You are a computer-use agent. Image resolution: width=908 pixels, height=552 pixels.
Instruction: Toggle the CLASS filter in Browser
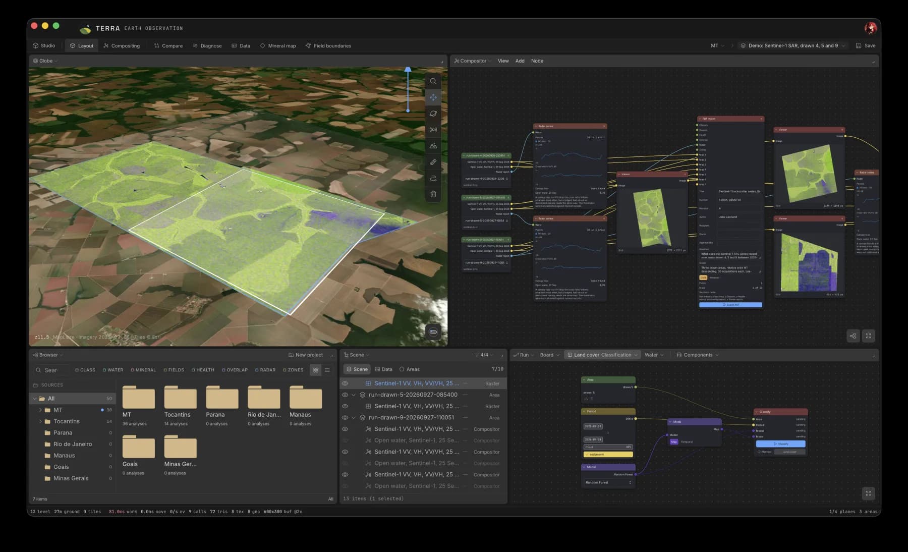[x=85, y=370]
